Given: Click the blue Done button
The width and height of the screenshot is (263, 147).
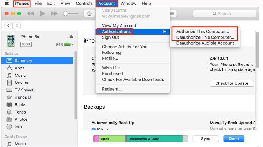Looking at the screenshot, I should tap(234, 139).
